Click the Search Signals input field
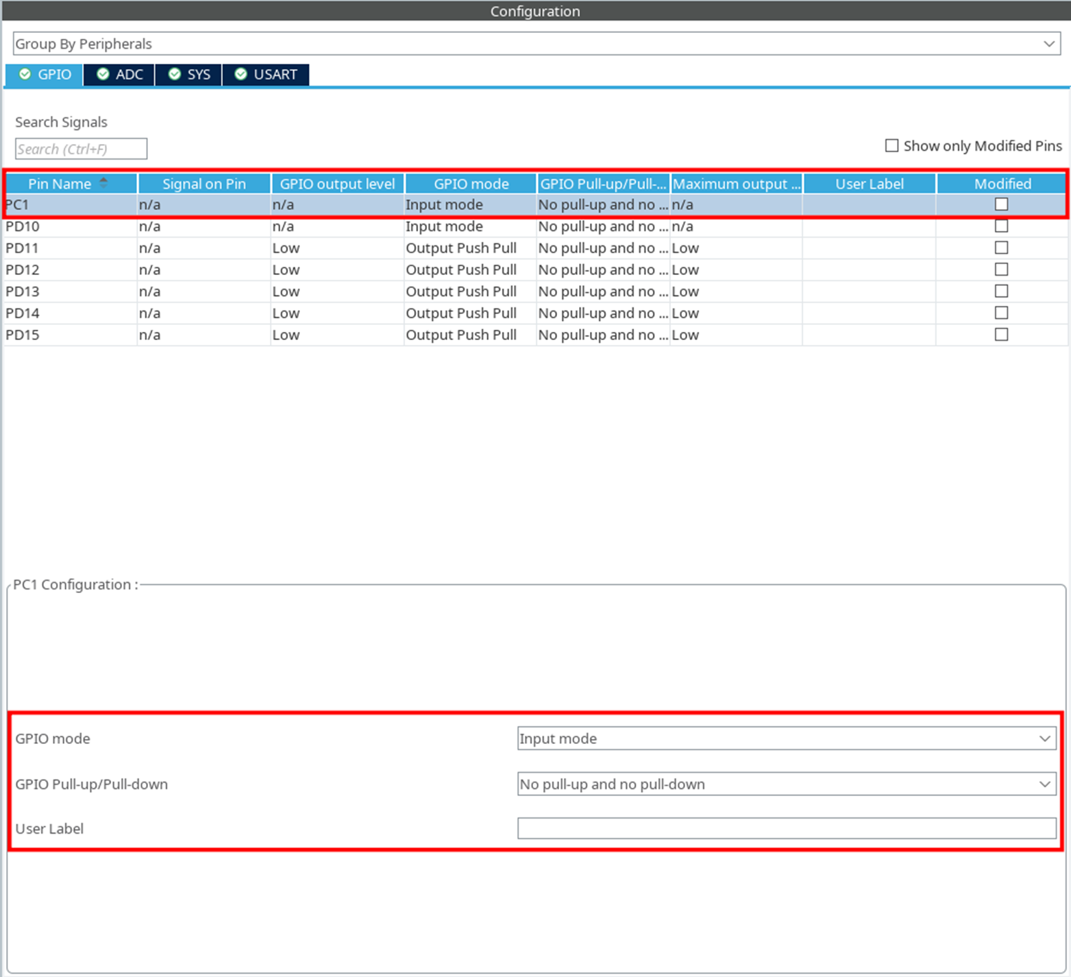The width and height of the screenshot is (1071, 977). click(81, 149)
